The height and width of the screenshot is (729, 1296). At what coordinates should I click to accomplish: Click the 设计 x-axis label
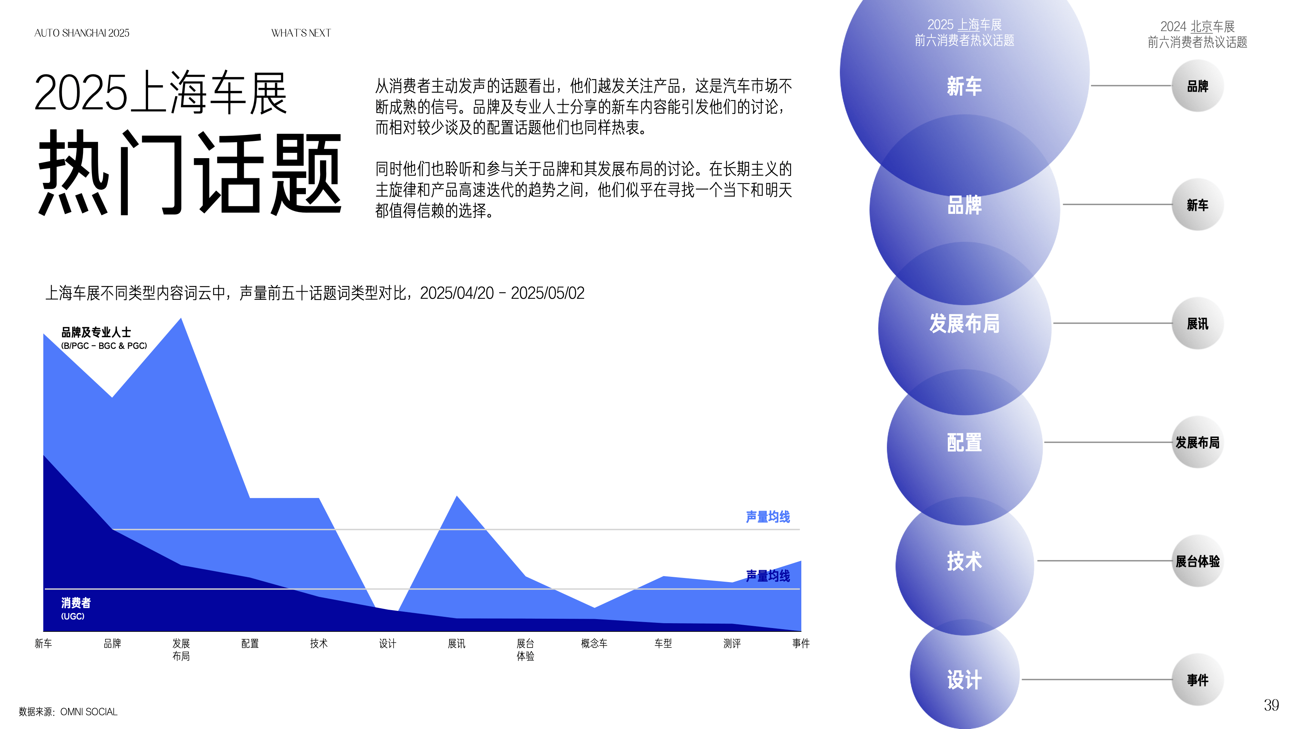click(388, 643)
